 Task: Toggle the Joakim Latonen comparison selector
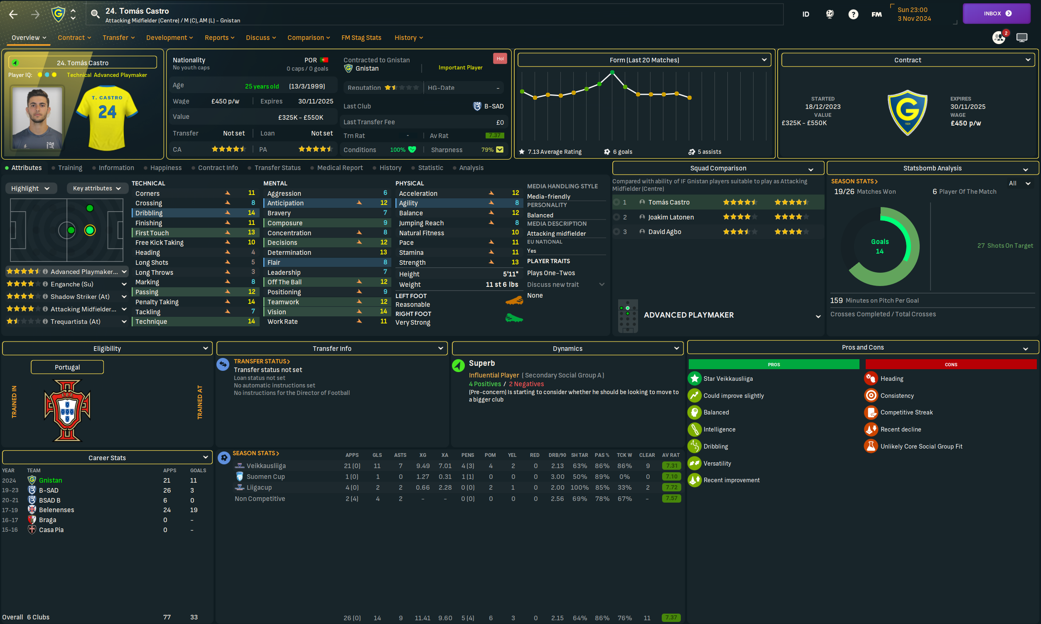pos(616,217)
